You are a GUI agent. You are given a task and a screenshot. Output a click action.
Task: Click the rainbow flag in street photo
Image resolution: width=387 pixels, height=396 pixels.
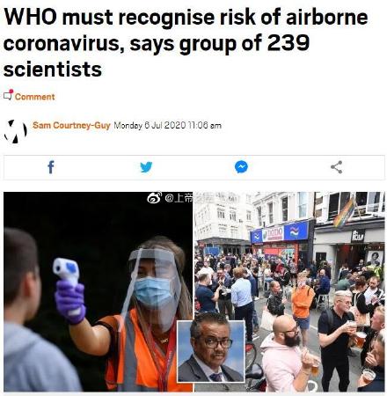click(345, 213)
